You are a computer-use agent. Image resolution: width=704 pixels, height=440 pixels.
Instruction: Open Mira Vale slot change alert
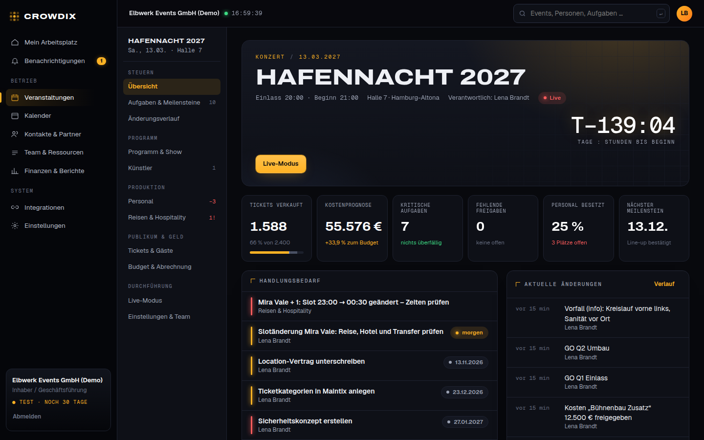(x=370, y=307)
